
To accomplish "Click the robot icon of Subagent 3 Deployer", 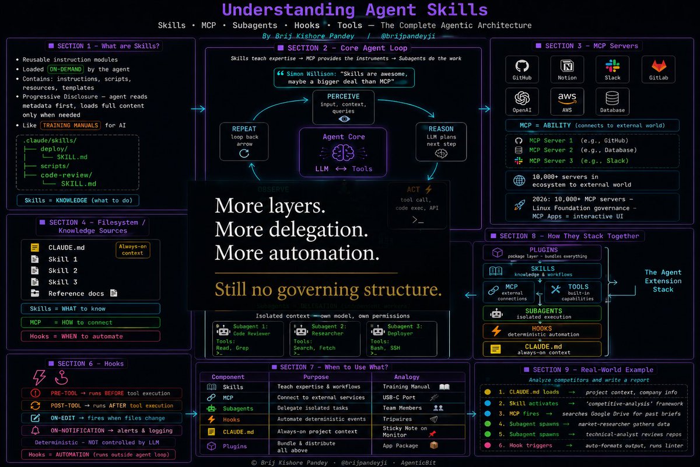I will coord(377,331).
